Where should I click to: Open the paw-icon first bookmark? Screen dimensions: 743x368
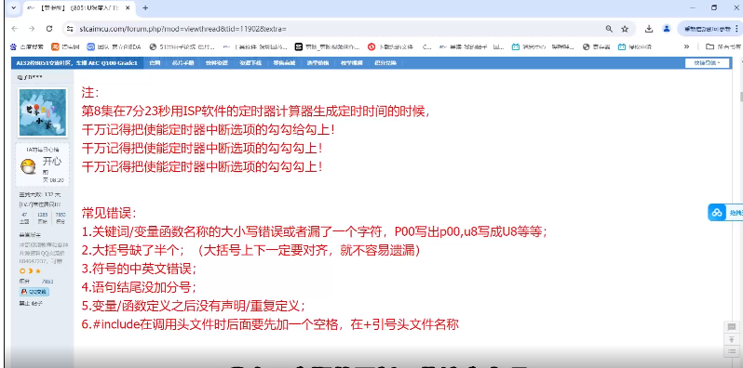coord(26,46)
